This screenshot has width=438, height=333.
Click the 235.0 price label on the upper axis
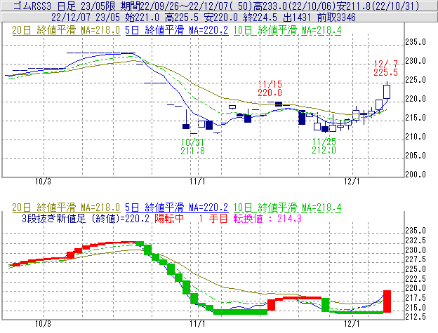(416, 42)
